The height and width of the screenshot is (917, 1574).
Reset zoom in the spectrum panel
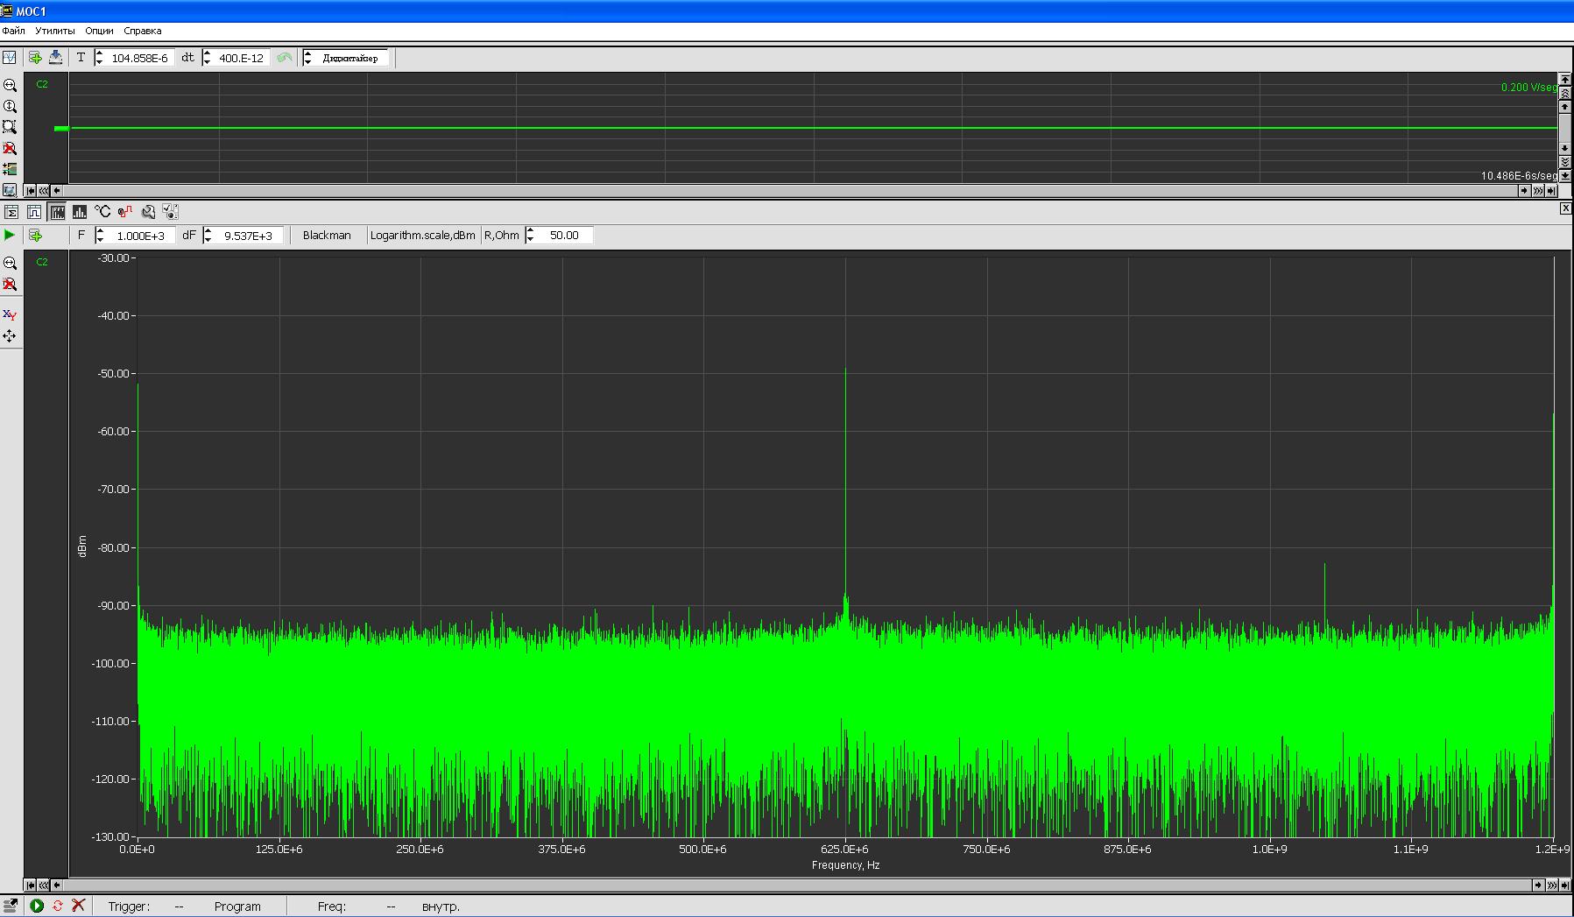click(x=10, y=285)
